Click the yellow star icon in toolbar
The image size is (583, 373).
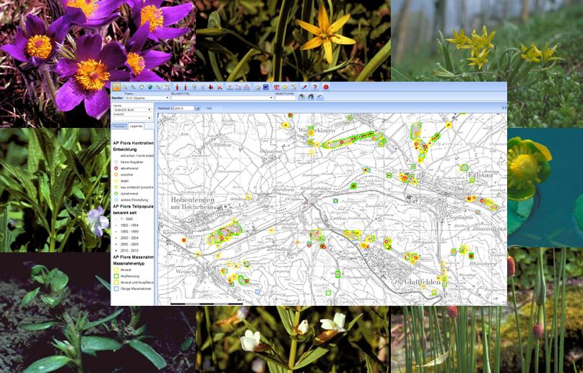pyautogui.click(x=284, y=87)
